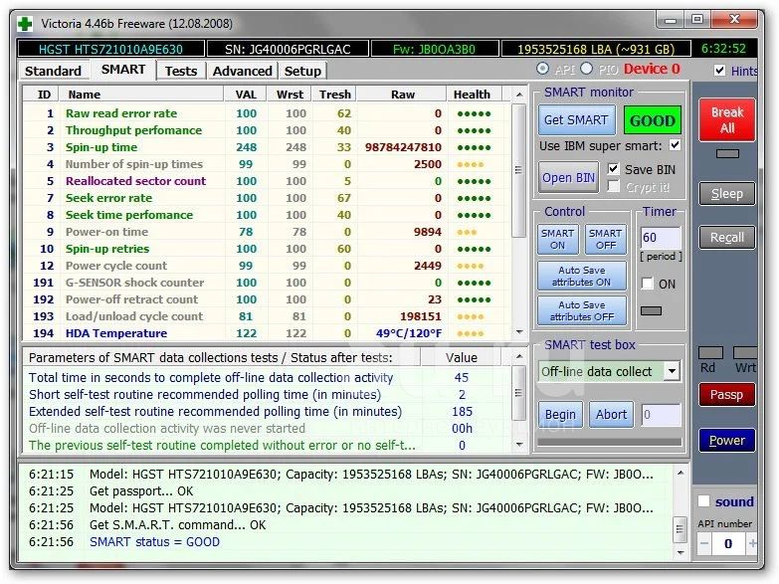Click the blue Power button
The image size is (779, 584).
click(x=726, y=440)
